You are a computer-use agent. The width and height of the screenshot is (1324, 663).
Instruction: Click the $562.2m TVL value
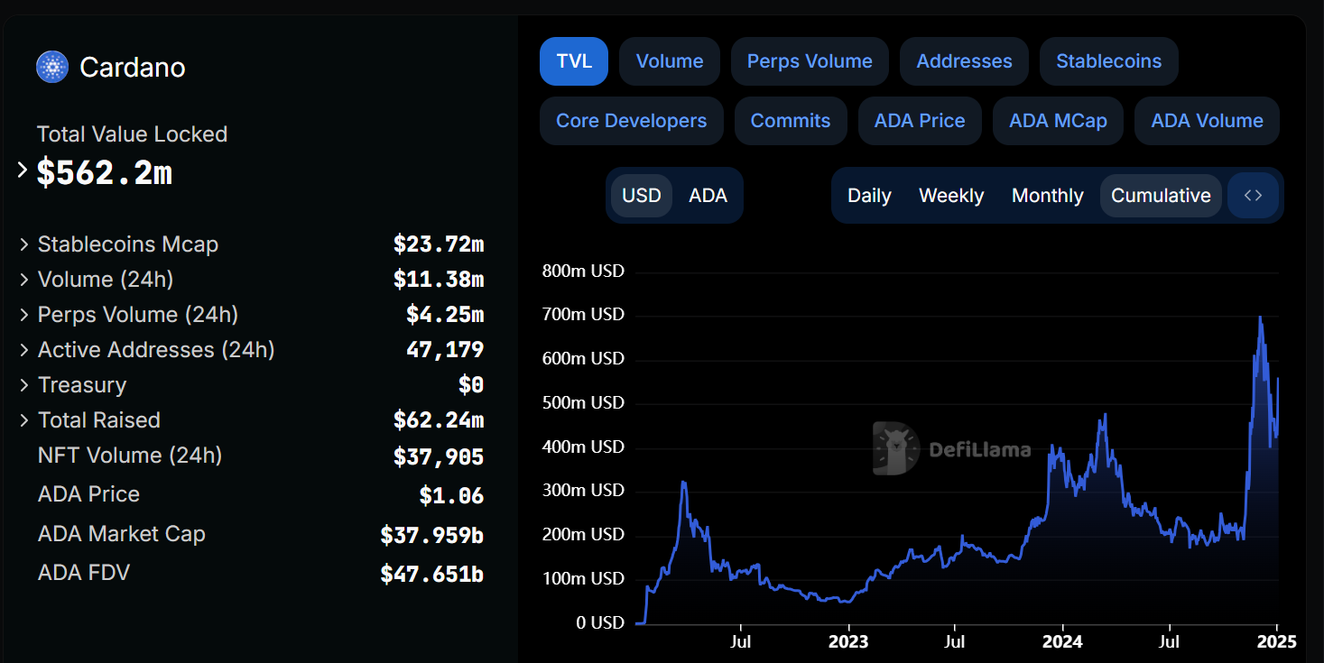point(104,172)
